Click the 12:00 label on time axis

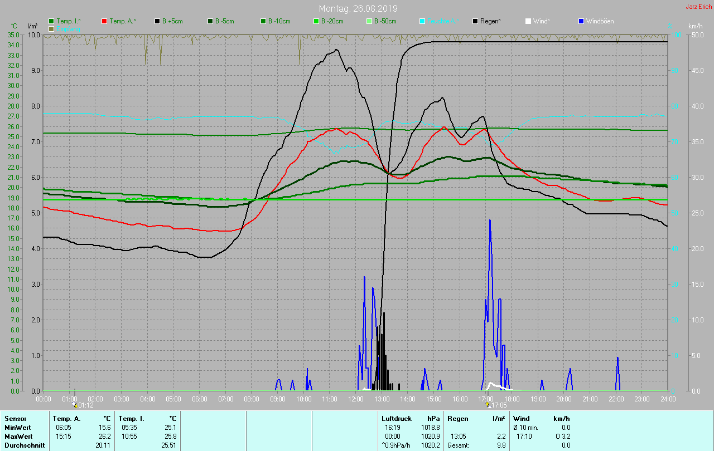(356, 399)
